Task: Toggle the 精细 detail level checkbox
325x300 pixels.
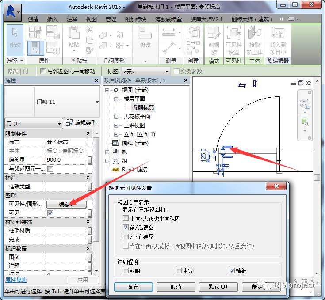Action: tap(232, 270)
